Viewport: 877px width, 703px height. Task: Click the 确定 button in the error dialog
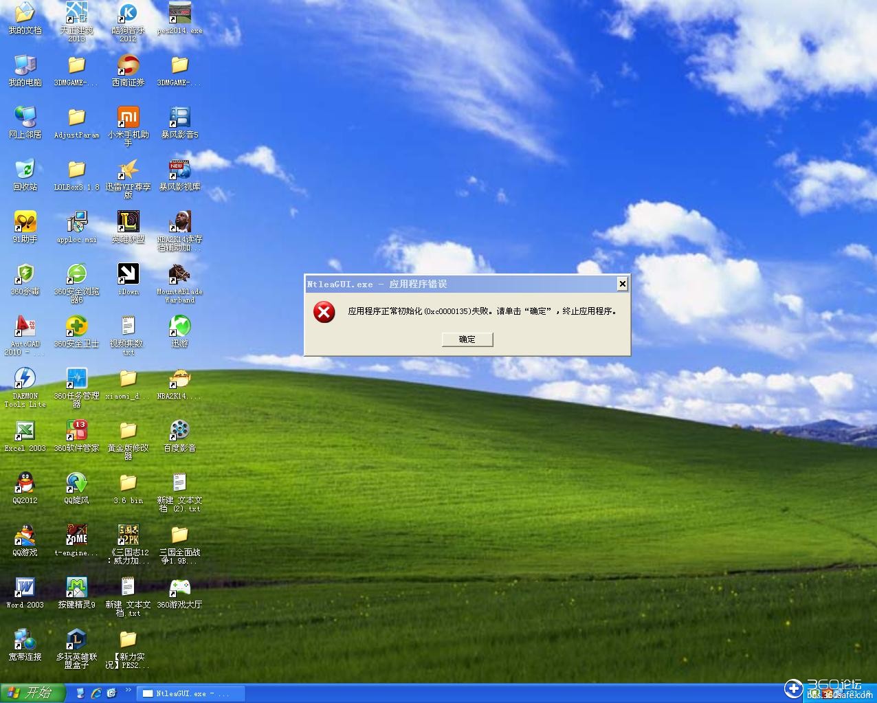point(467,339)
